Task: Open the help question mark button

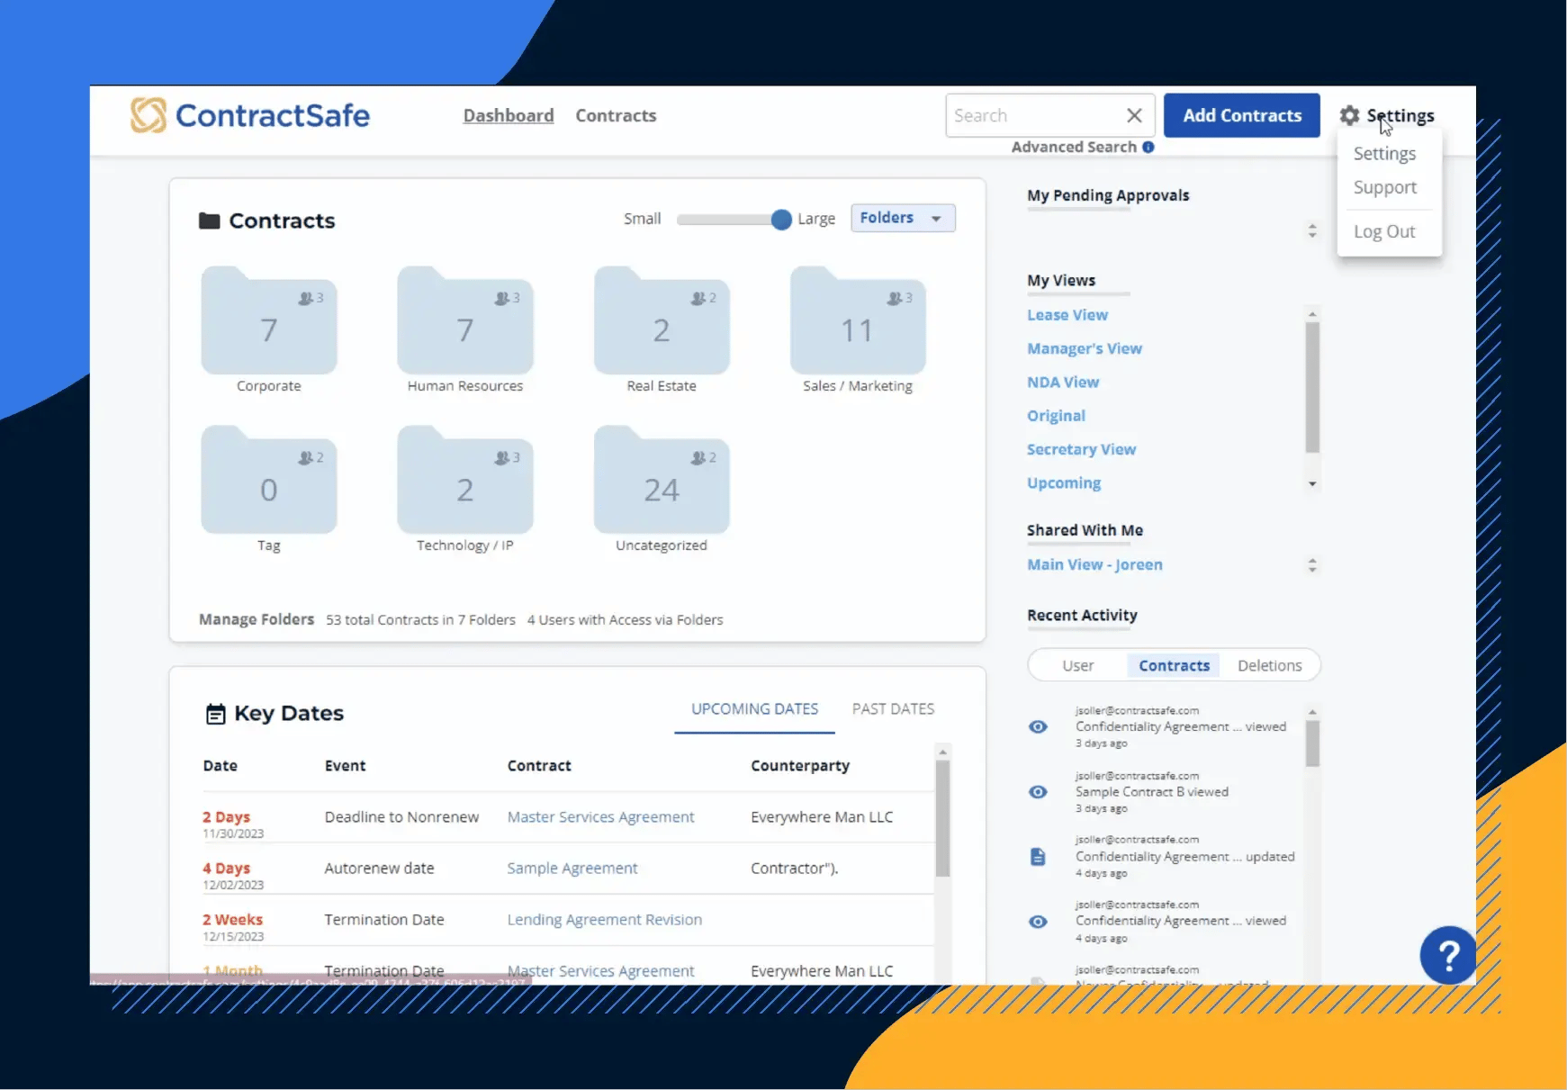Action: coord(1448,955)
